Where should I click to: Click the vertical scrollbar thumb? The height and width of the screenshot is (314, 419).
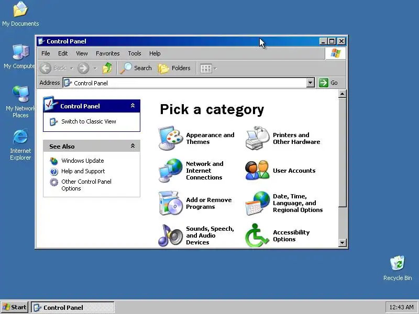[343, 152]
